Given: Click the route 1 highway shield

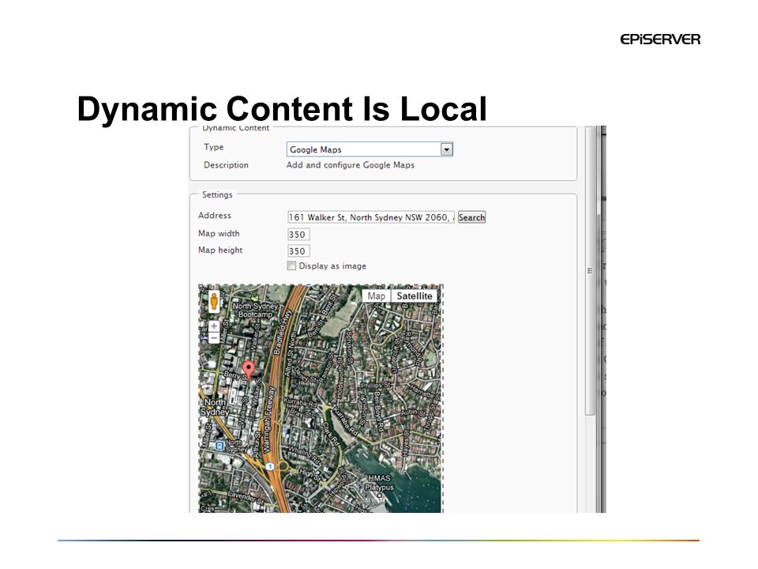Looking at the screenshot, I should 270,466.
